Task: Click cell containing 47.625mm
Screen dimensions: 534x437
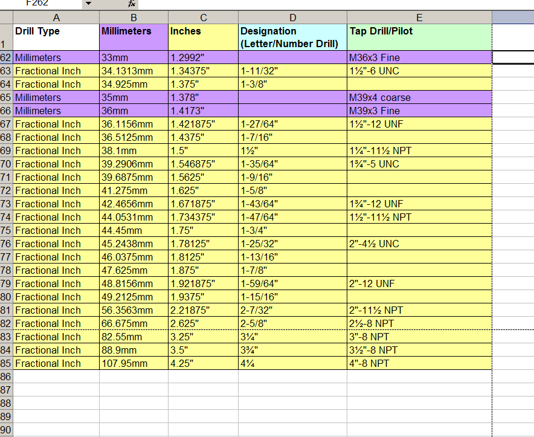Action: point(134,270)
